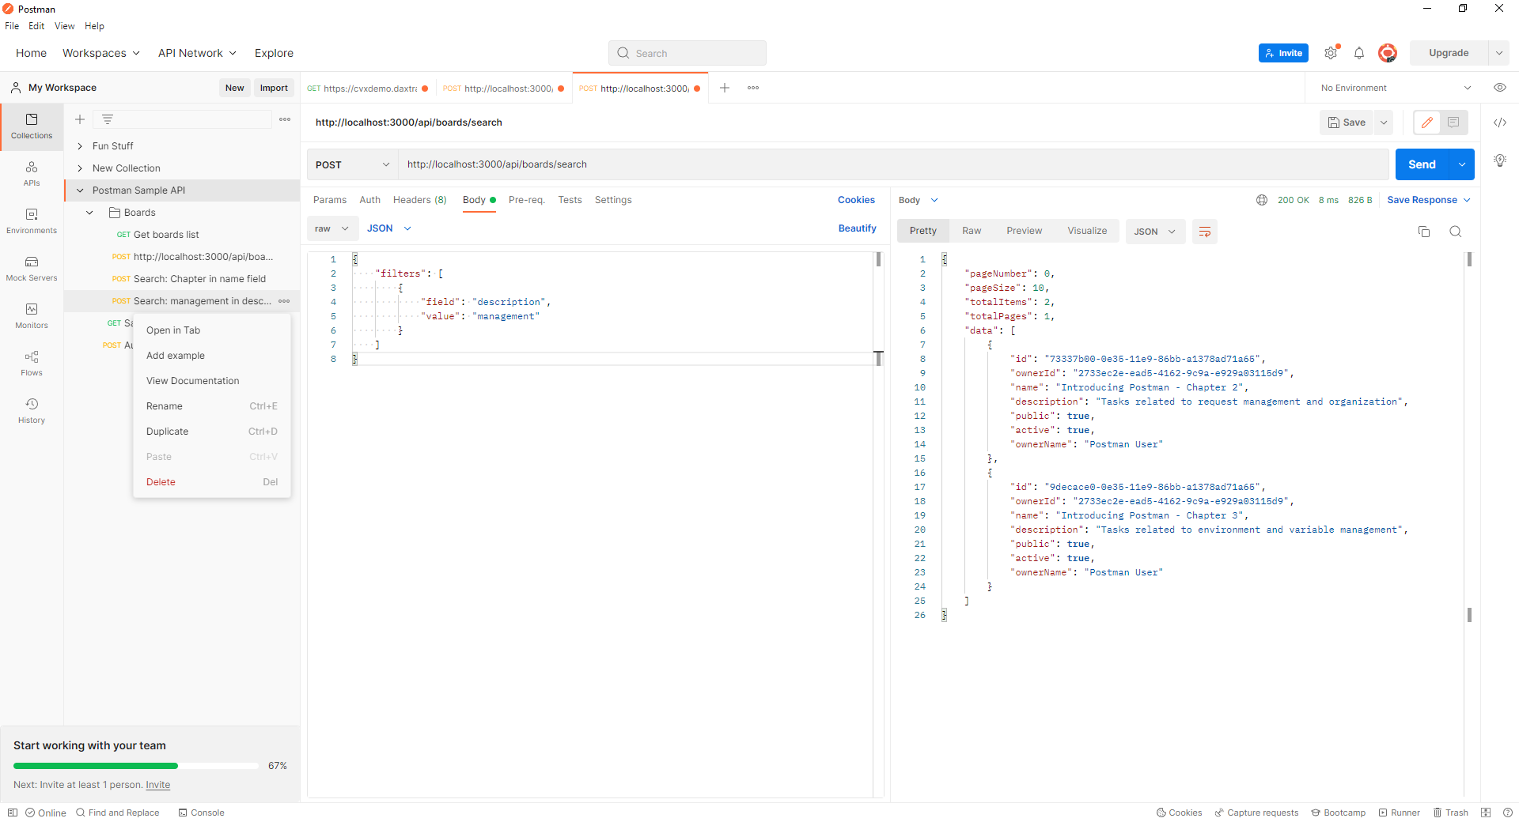The height and width of the screenshot is (822, 1519).
Task: Open help icon in status bar
Action: 1507,813
